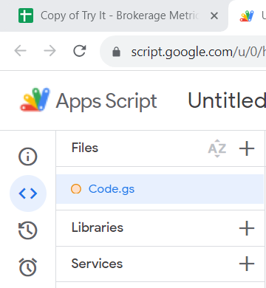
Task: Open the Triggers alarm clock icon
Action: point(28,267)
